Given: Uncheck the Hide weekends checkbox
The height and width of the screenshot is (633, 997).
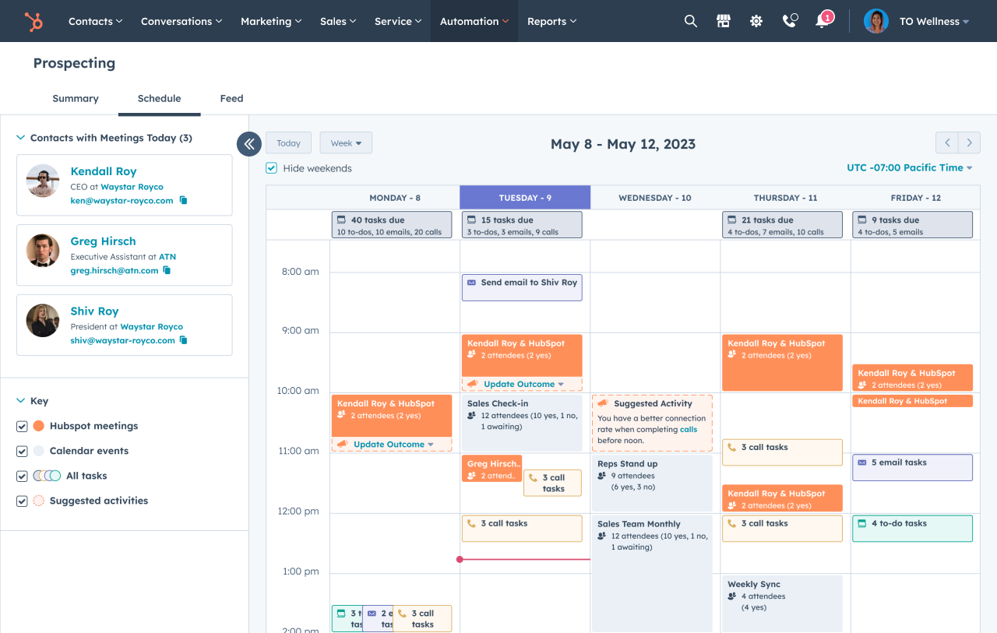Looking at the screenshot, I should coord(271,167).
